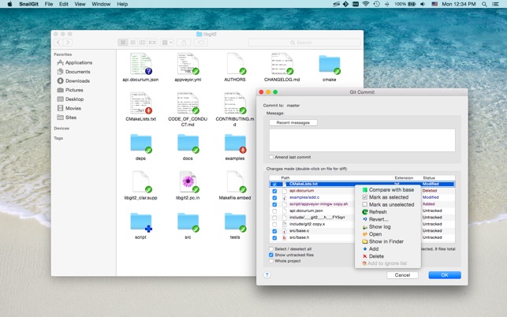Click the help question mark button
This screenshot has height=317, width=507.
tap(267, 274)
